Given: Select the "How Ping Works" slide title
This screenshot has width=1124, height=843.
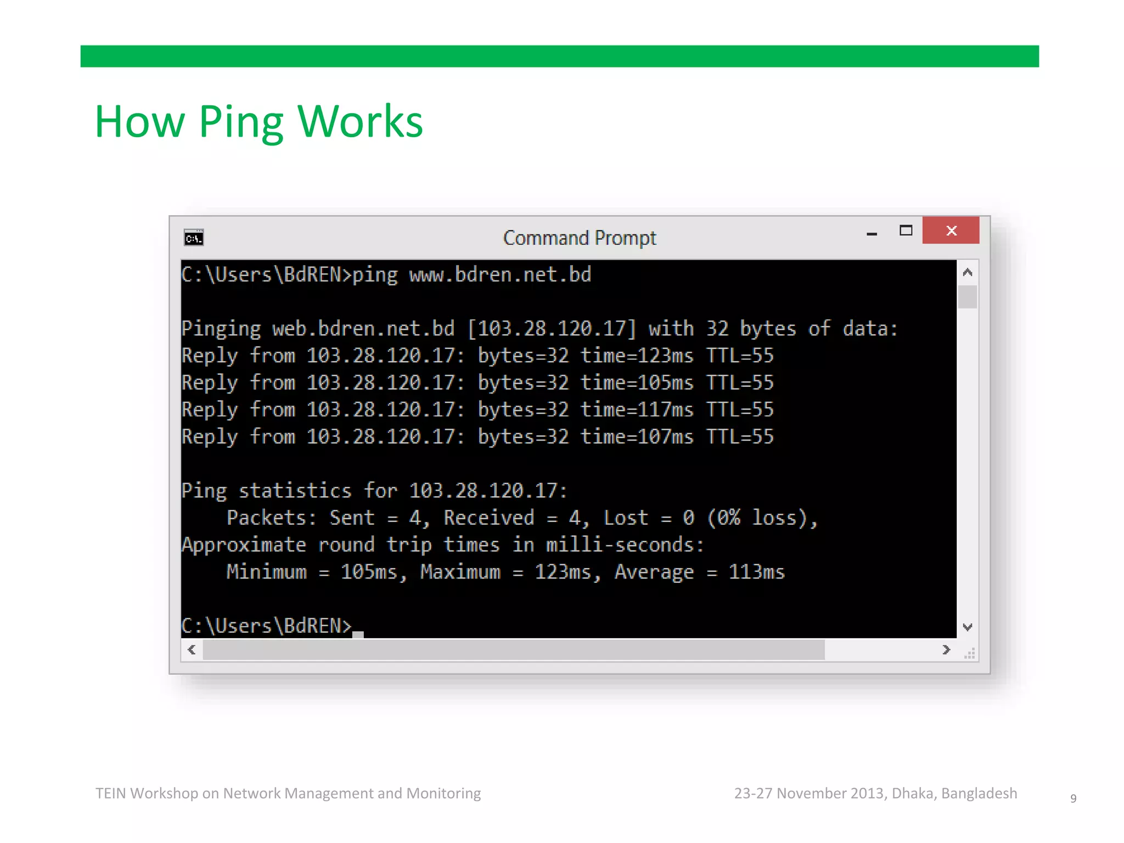Looking at the screenshot, I should (258, 121).
